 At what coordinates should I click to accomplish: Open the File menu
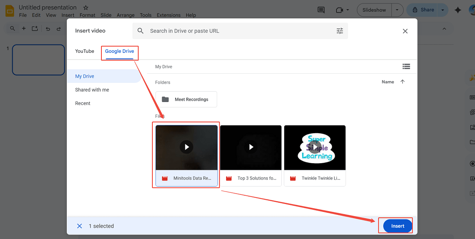pyautogui.click(x=23, y=15)
